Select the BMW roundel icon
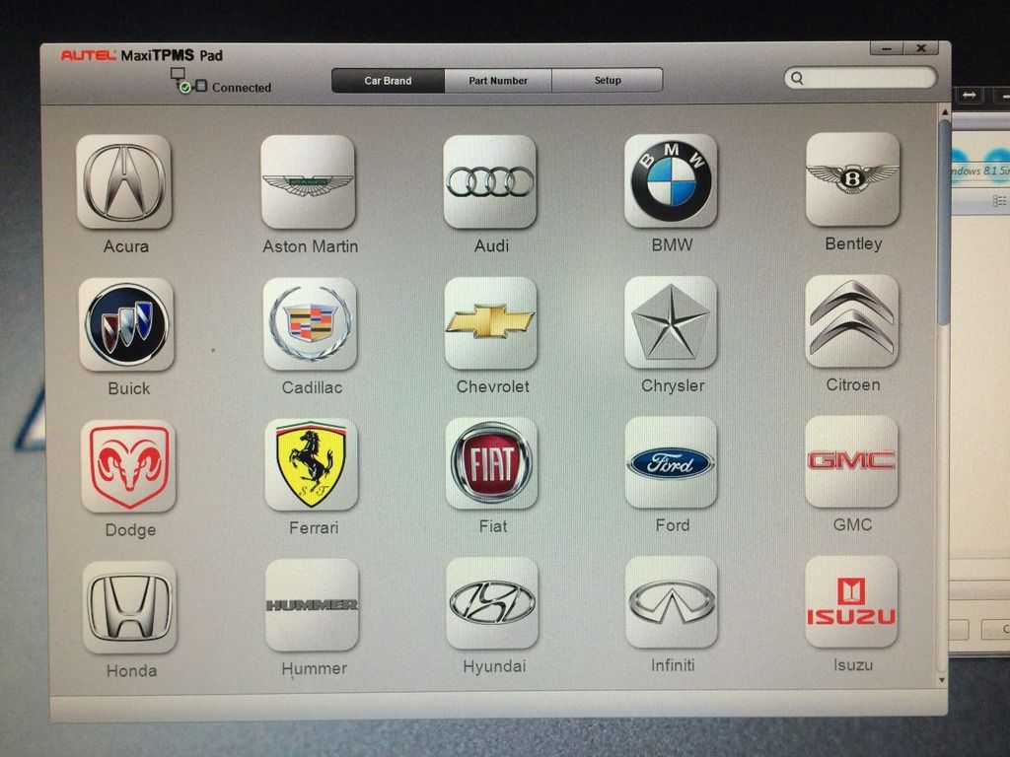Image resolution: width=1010 pixels, height=757 pixels. 671,180
